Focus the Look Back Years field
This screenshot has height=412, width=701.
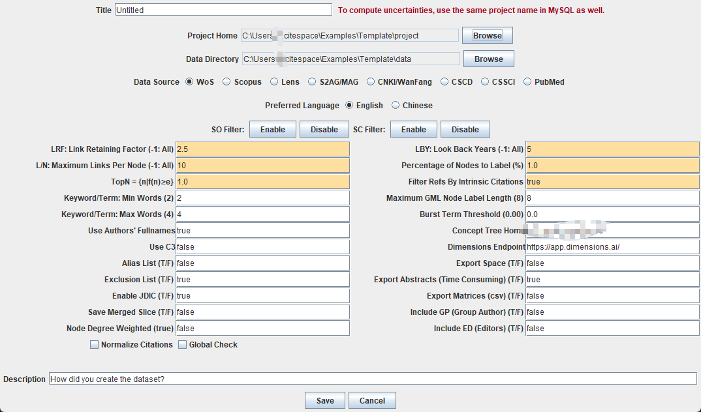pyautogui.click(x=612, y=149)
